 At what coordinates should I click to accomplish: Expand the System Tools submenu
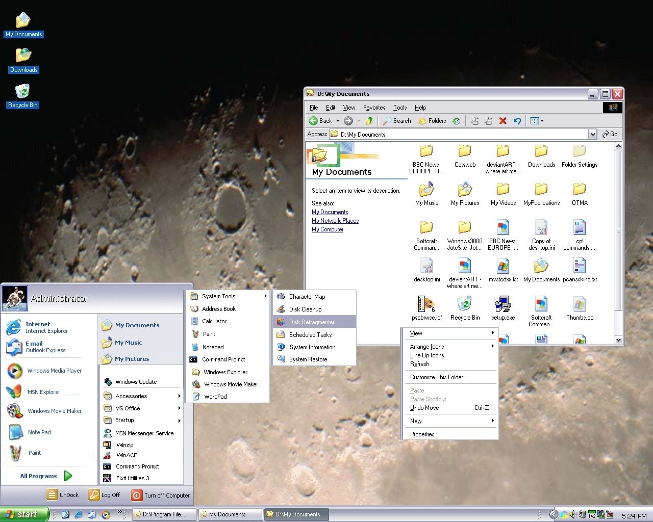click(228, 296)
